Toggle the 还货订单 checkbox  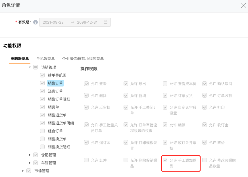click(x=42, y=91)
